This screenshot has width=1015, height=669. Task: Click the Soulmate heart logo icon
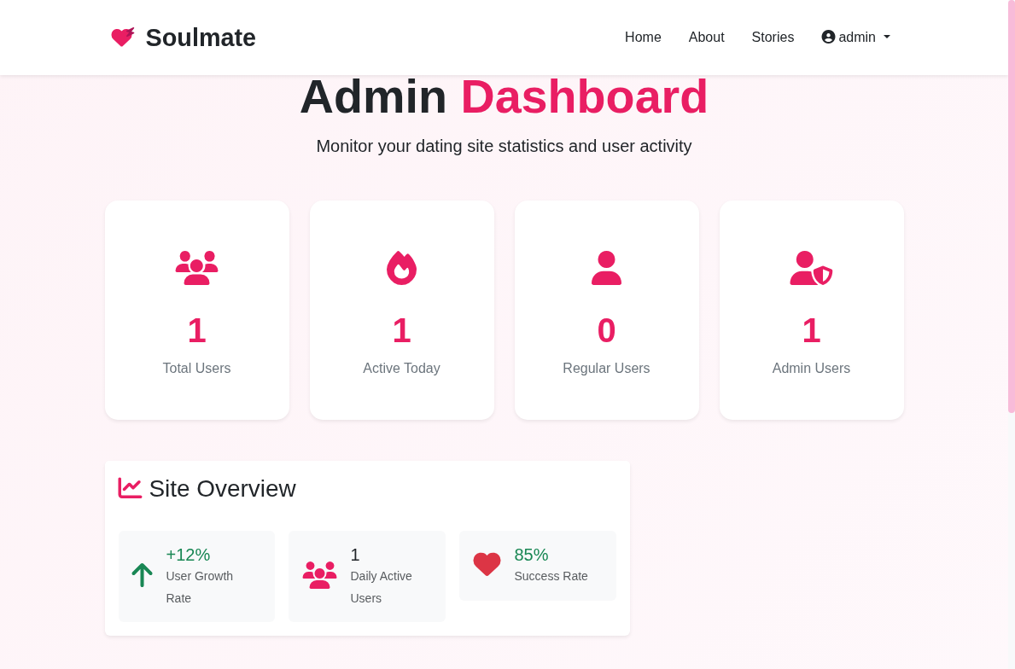pos(123,36)
